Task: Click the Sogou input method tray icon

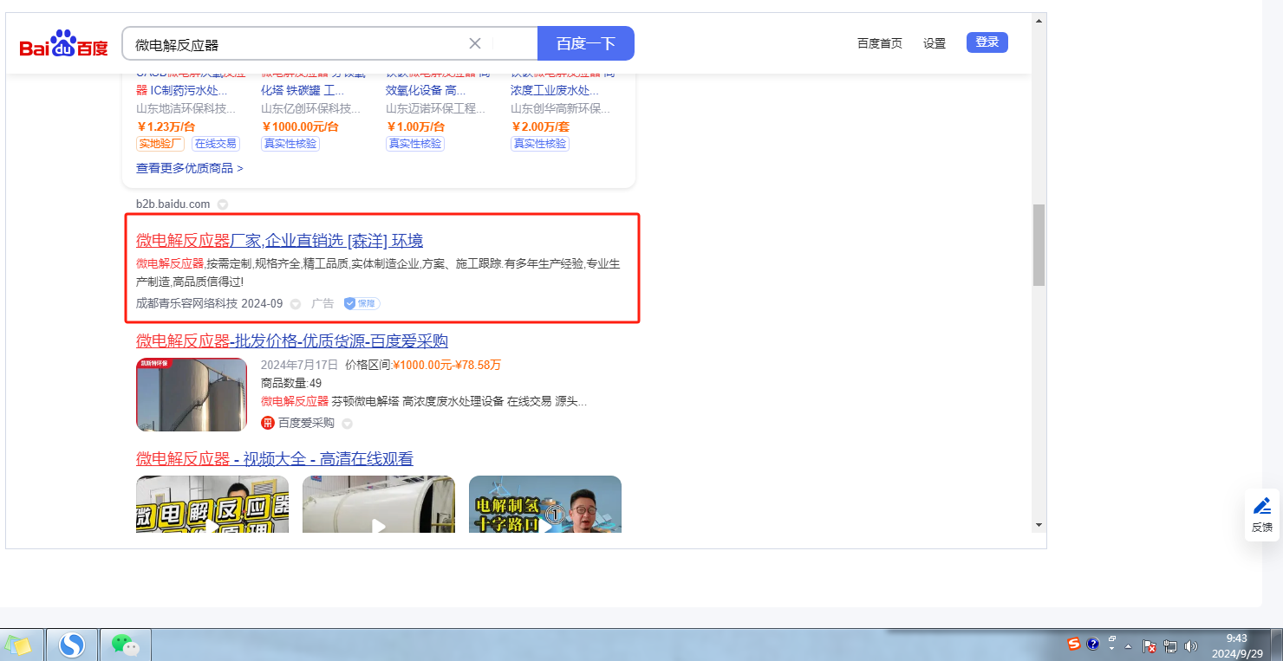Action: (x=1074, y=644)
